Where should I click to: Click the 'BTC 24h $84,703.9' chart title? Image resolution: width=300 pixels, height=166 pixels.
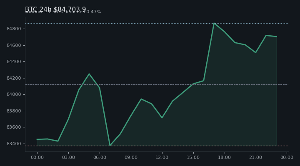click(55, 9)
